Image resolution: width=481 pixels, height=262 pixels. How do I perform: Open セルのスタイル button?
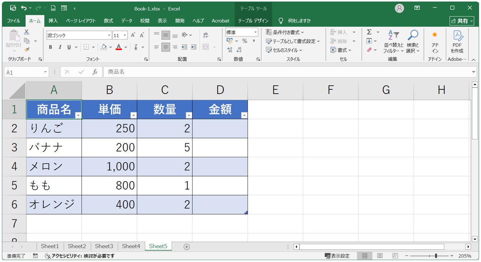[284, 50]
